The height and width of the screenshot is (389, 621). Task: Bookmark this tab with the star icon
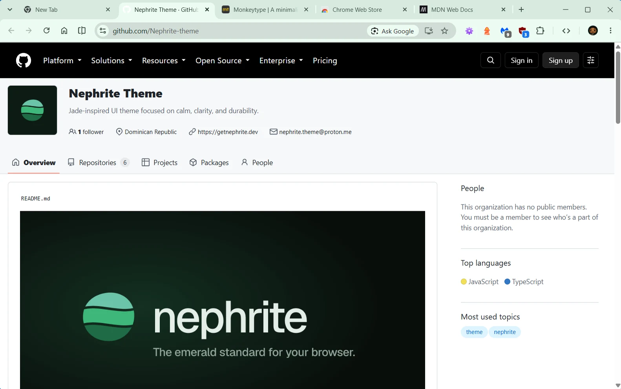[444, 31]
